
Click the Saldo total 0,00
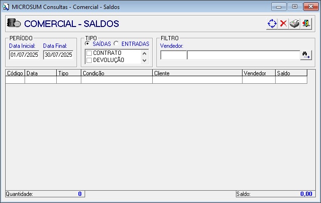306,194
